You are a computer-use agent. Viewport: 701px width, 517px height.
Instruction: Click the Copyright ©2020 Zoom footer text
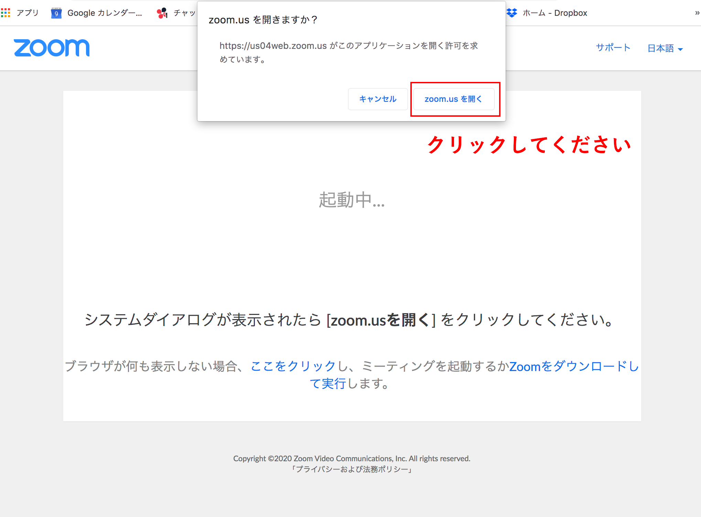coord(352,458)
